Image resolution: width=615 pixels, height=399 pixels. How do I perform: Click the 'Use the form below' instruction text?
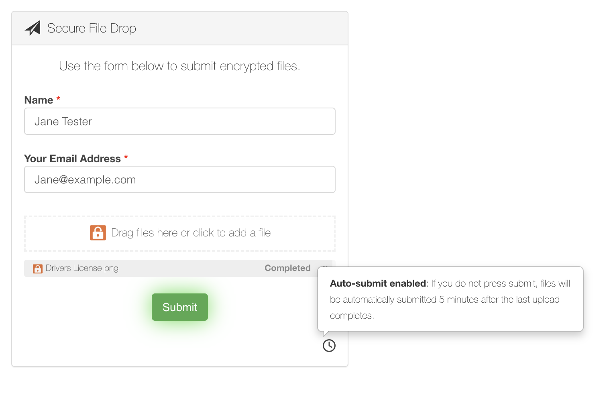point(180,66)
